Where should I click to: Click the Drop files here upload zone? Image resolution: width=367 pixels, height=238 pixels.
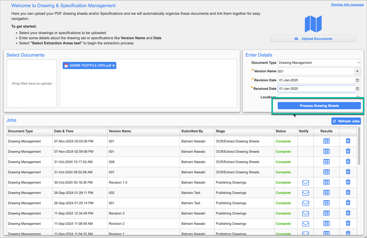[x=32, y=84]
